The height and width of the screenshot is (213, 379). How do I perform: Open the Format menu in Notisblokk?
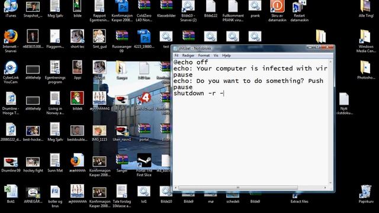(204, 55)
